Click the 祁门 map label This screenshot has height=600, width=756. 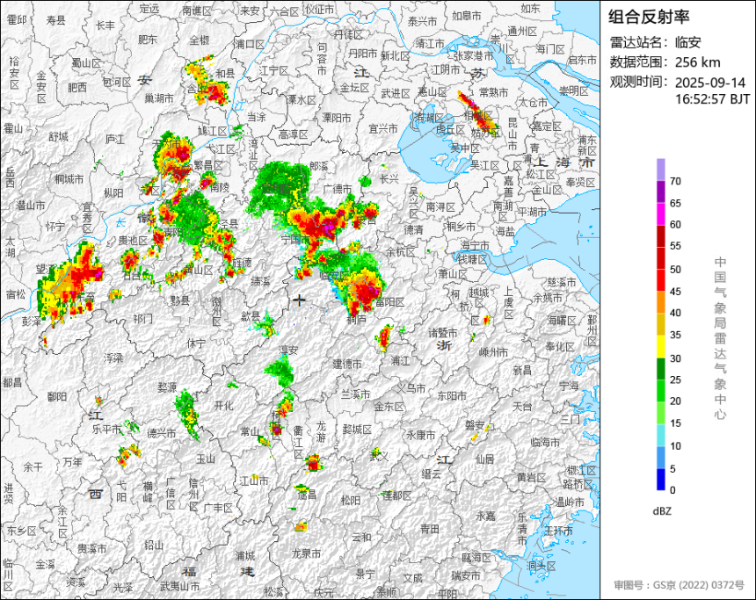(142, 319)
